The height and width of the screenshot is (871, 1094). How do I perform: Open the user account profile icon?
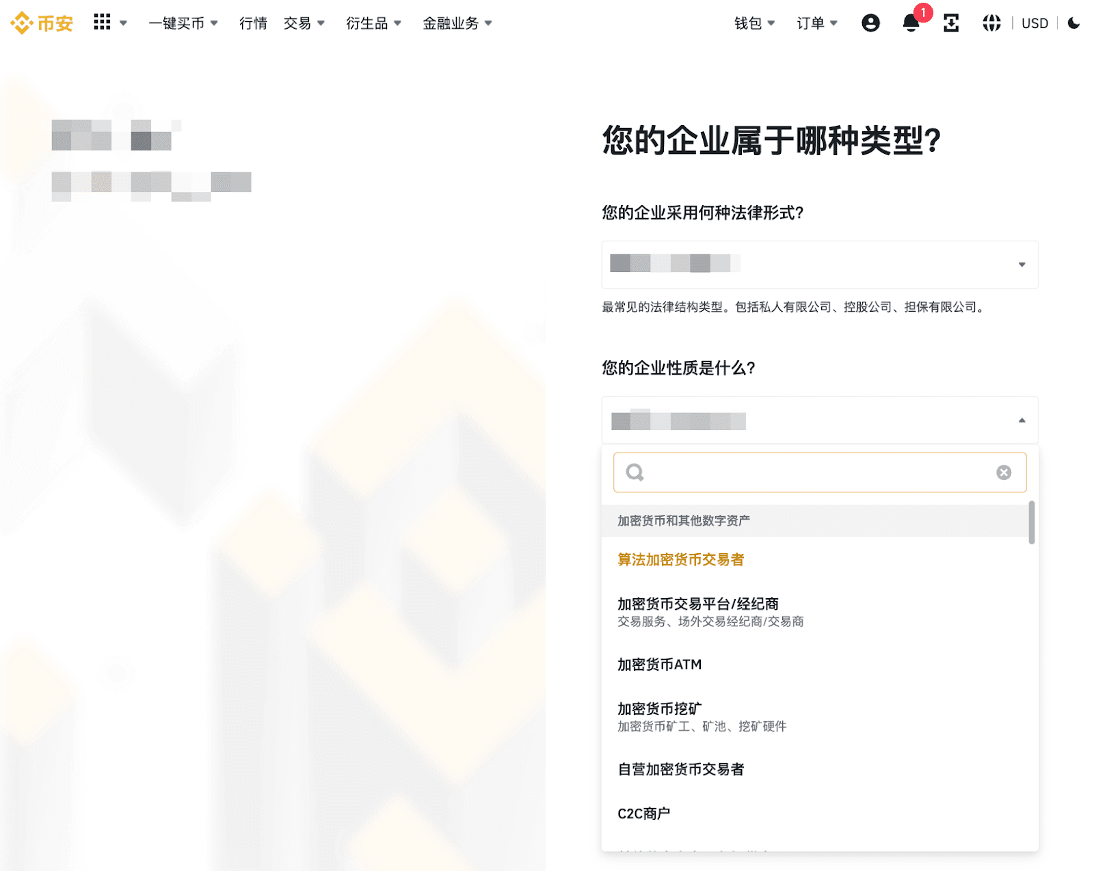point(870,23)
